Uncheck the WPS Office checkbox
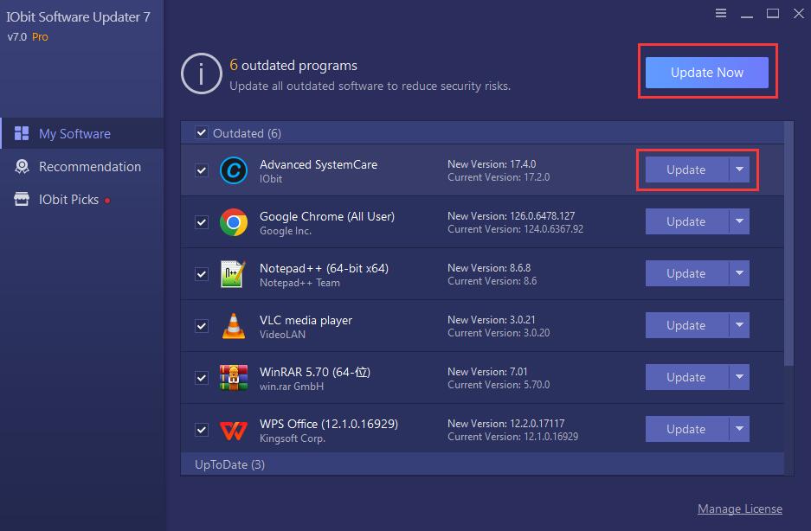 click(202, 430)
